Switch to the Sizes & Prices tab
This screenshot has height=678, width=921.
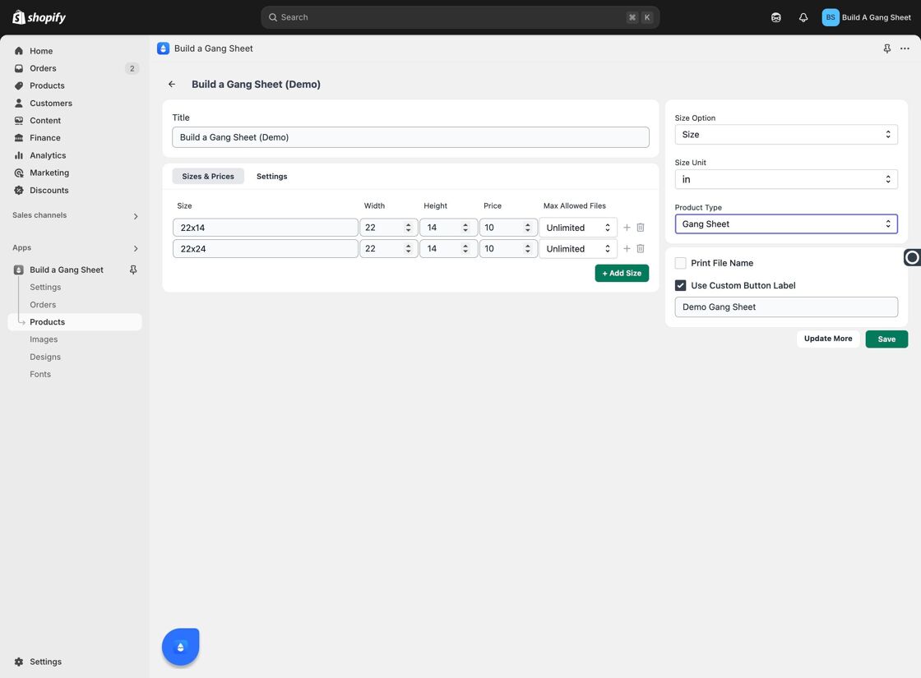[x=208, y=176]
